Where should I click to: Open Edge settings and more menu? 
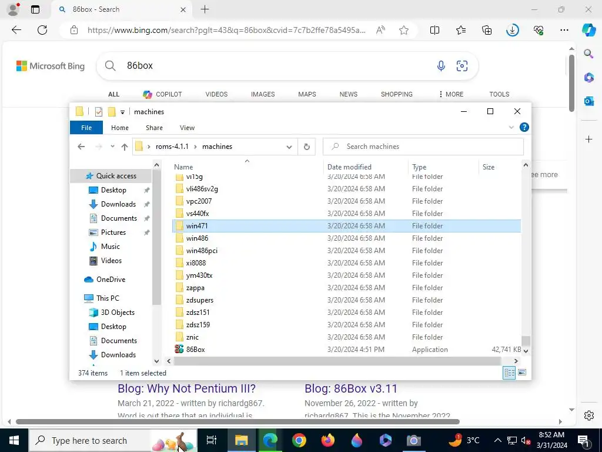(564, 30)
